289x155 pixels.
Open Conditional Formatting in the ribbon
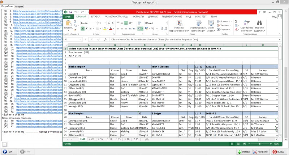tap(179, 23)
